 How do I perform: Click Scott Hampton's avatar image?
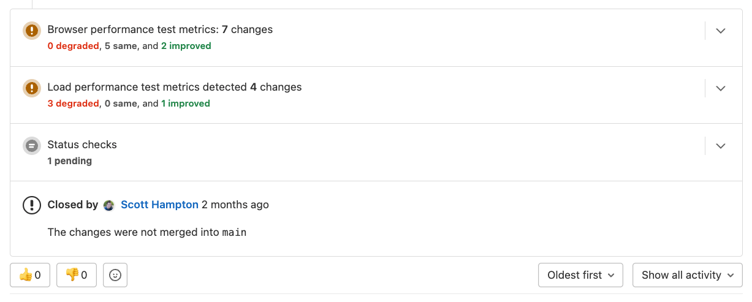pyautogui.click(x=109, y=205)
